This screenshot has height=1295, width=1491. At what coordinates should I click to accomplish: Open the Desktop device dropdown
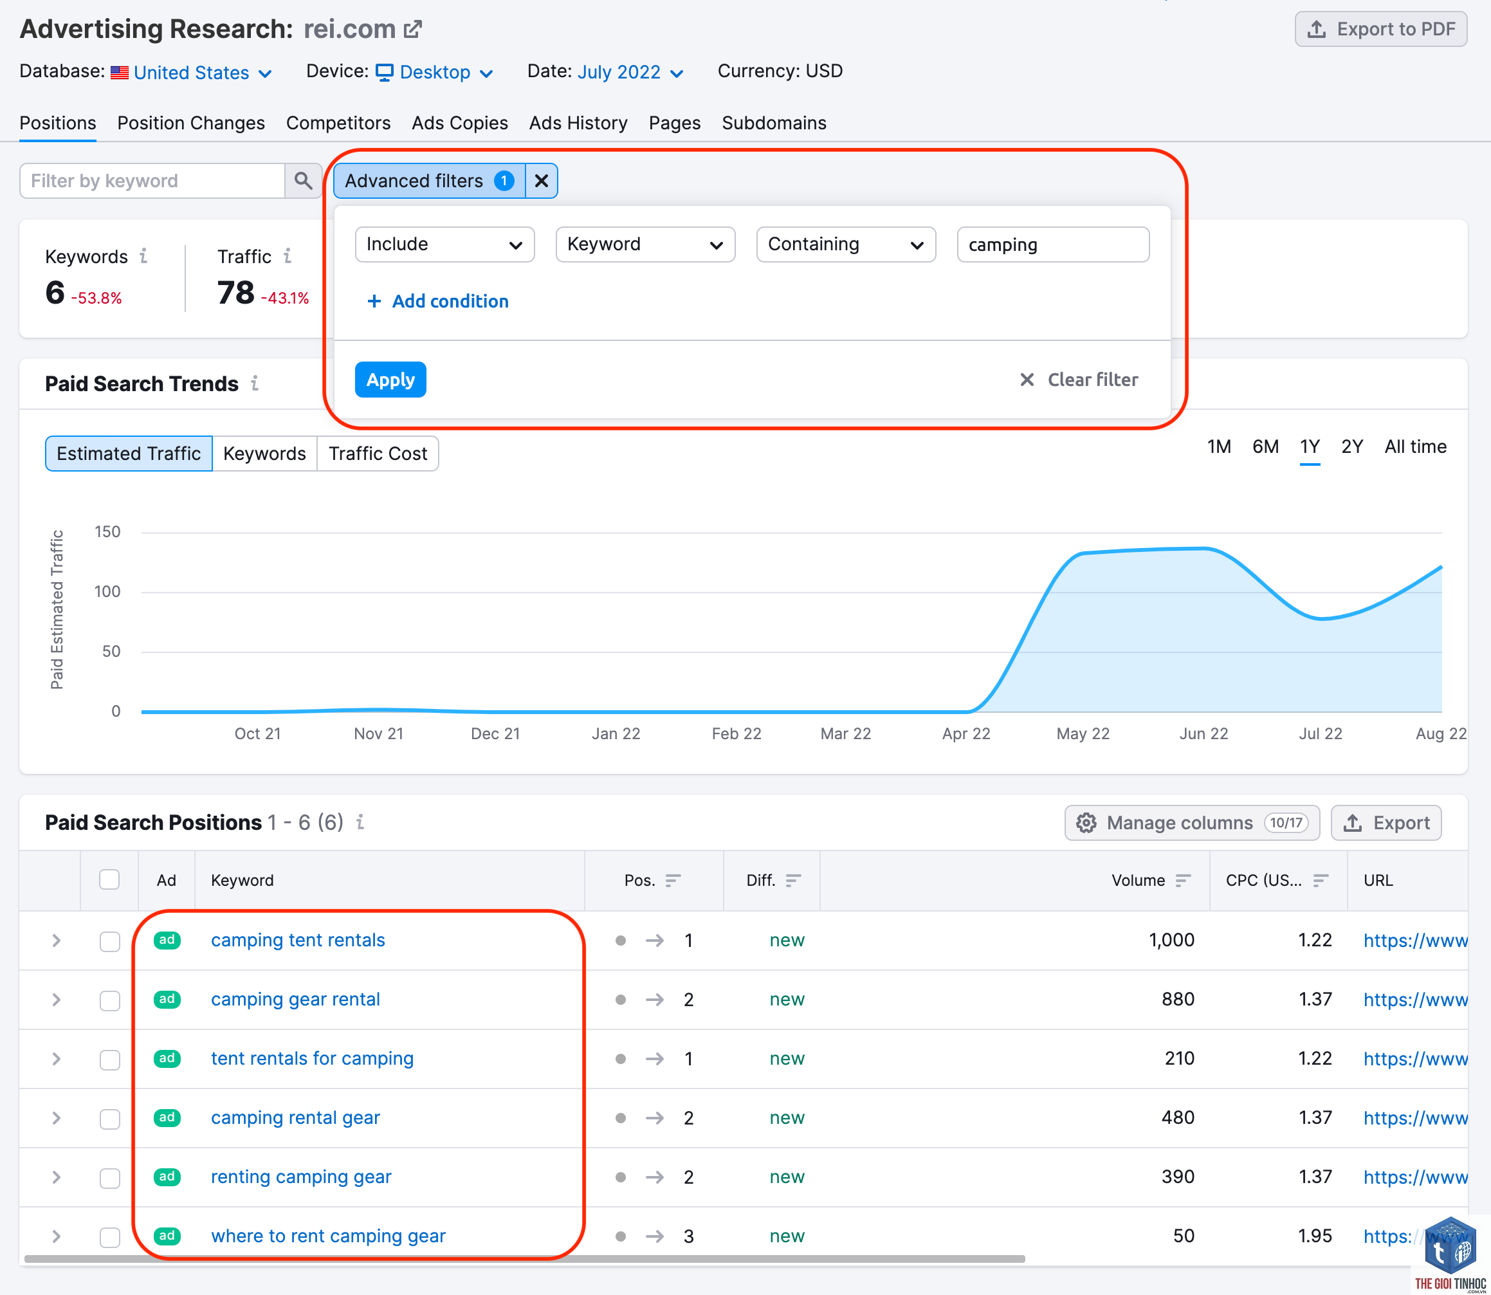tap(435, 72)
